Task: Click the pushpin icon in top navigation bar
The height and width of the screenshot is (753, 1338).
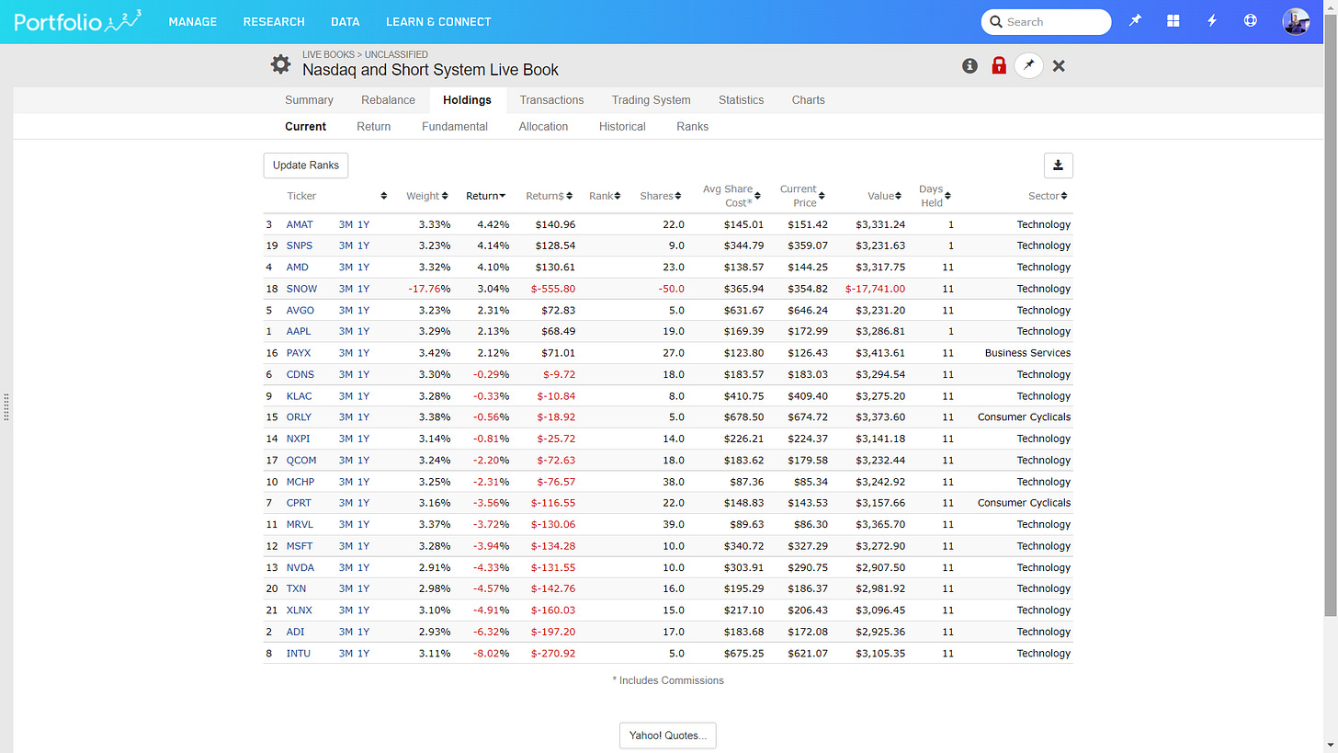Action: coord(1136,21)
